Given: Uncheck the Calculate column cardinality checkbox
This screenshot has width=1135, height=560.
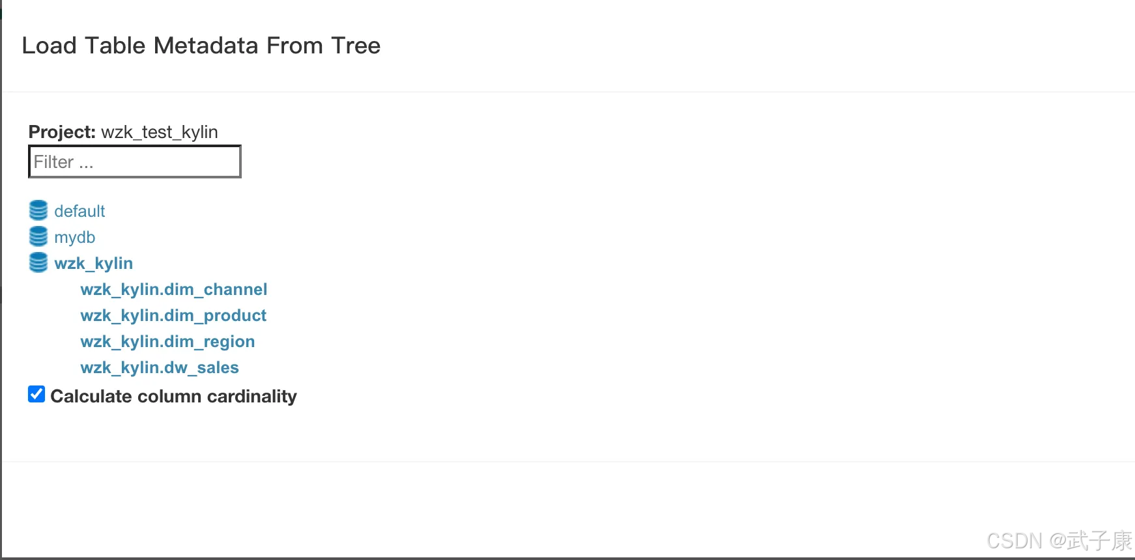Looking at the screenshot, I should click(36, 395).
